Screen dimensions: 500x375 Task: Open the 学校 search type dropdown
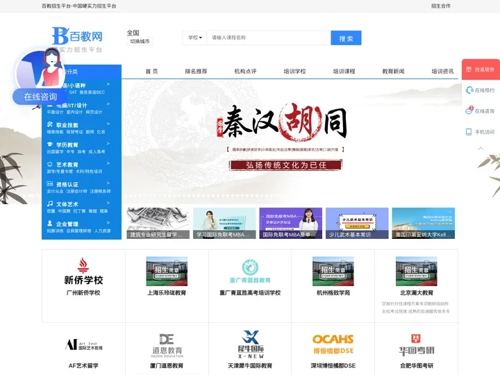(195, 37)
